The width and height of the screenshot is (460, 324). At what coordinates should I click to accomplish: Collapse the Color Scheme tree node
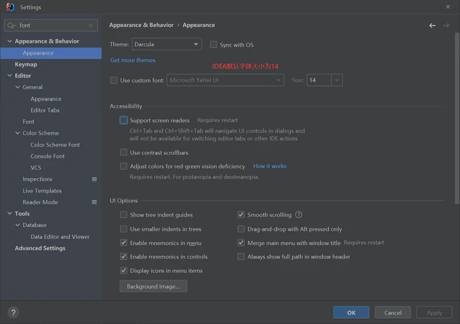[18, 134]
